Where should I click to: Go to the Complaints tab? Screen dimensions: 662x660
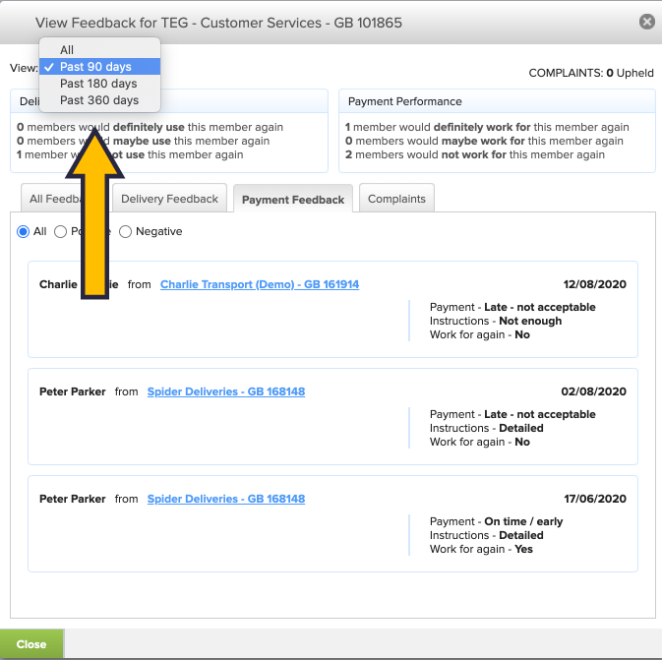[396, 199]
